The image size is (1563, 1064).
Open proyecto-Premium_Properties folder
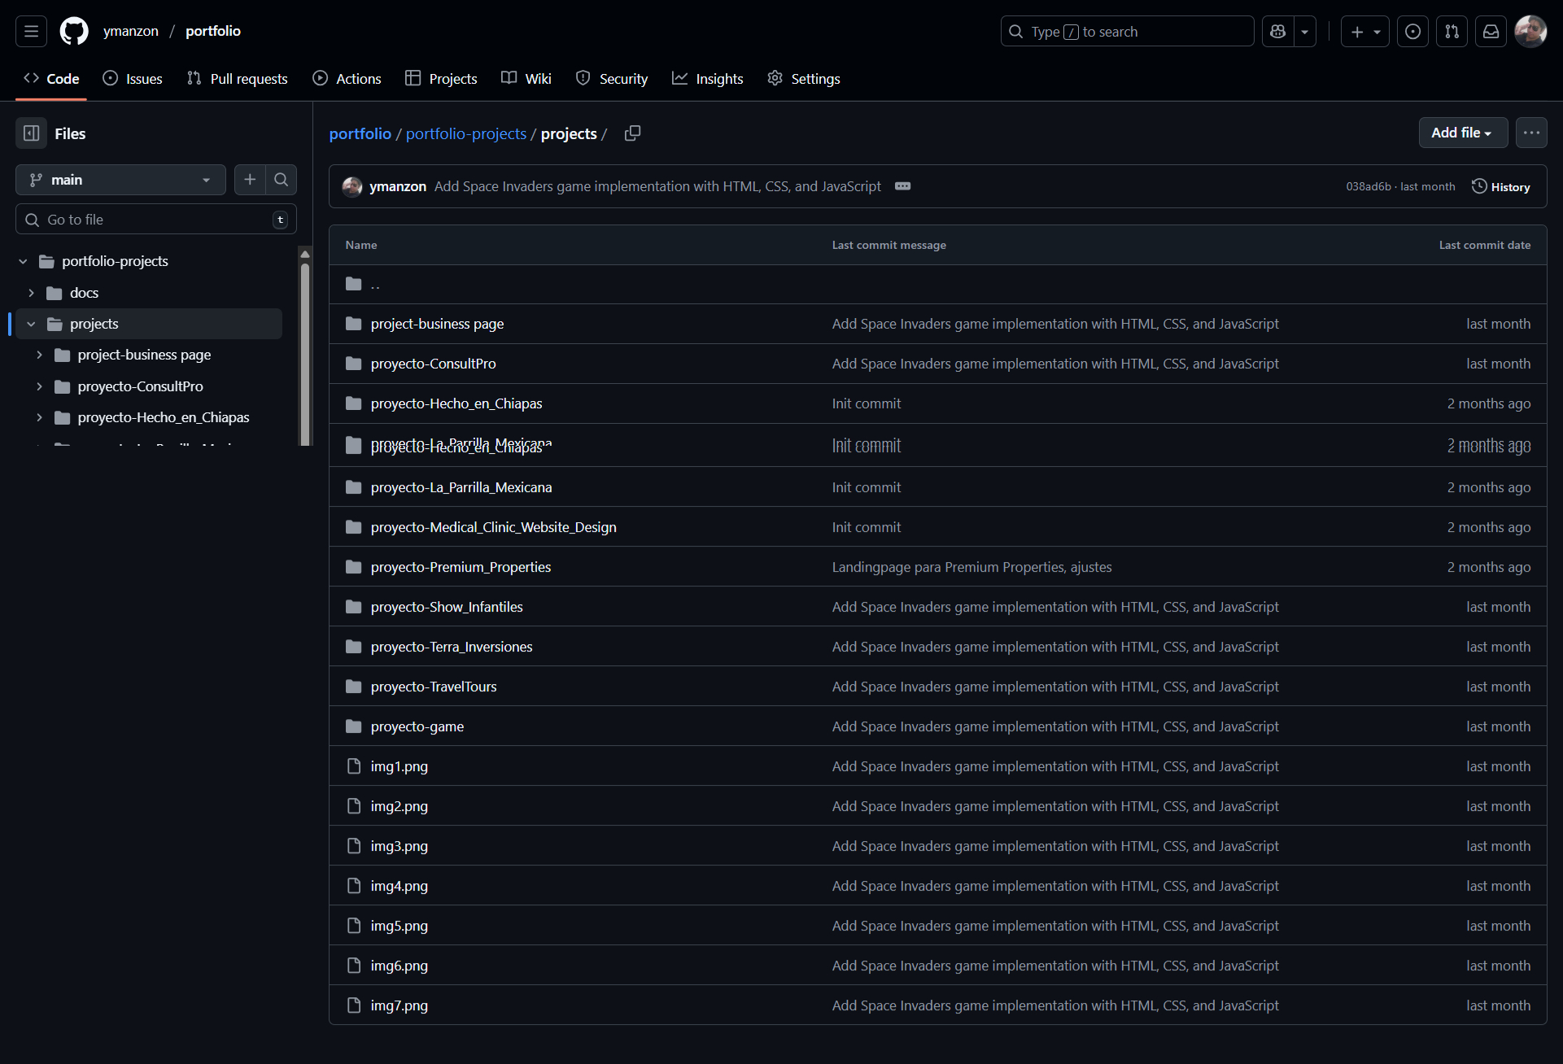pyautogui.click(x=461, y=567)
